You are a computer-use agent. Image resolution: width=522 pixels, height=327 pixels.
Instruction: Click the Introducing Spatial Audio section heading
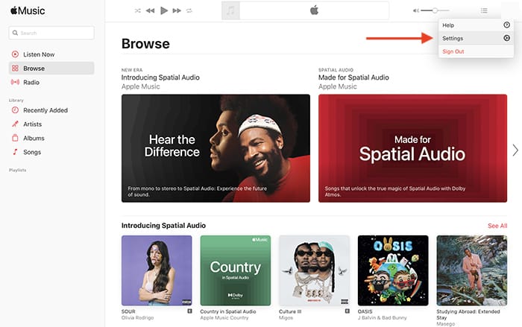click(163, 226)
